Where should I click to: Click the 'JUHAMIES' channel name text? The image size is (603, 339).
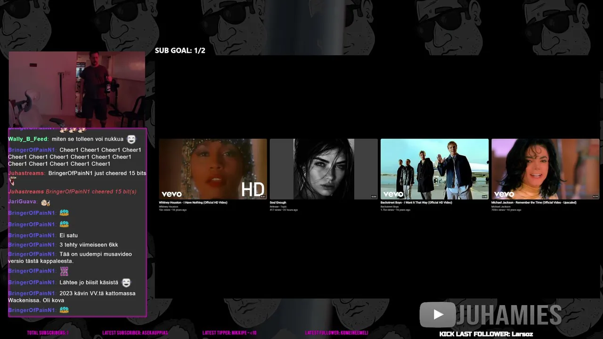click(x=509, y=315)
